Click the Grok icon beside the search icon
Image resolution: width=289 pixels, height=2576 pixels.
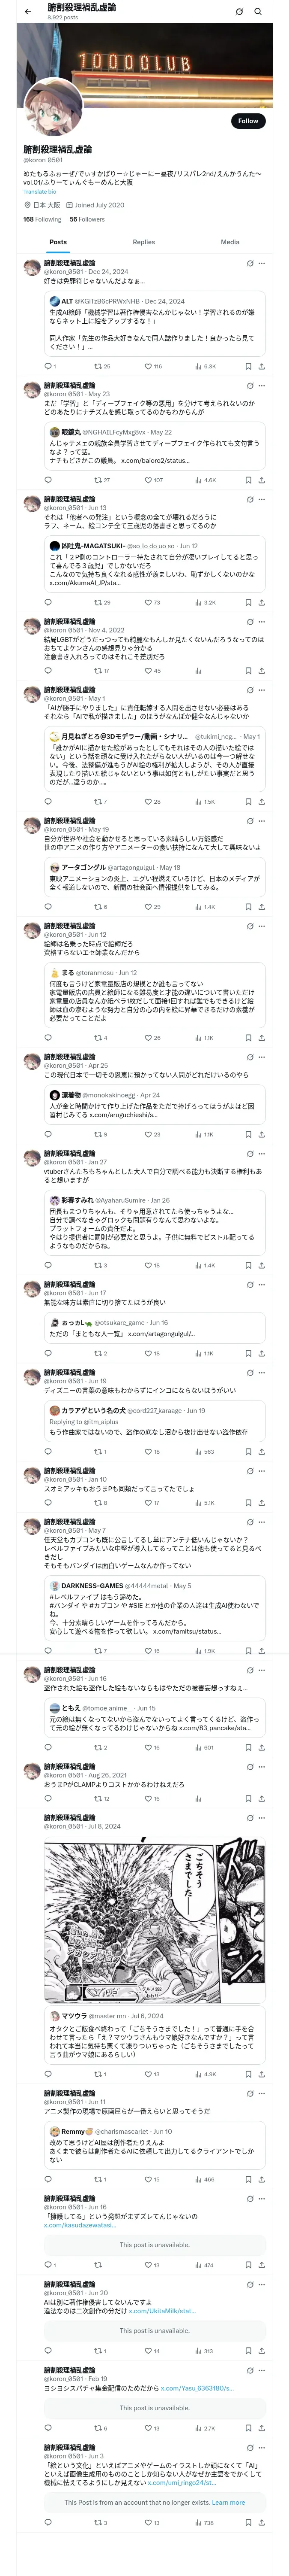point(239,11)
